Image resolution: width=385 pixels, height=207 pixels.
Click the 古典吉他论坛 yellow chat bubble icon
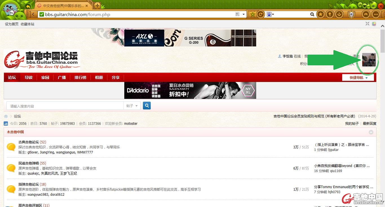click(11, 147)
